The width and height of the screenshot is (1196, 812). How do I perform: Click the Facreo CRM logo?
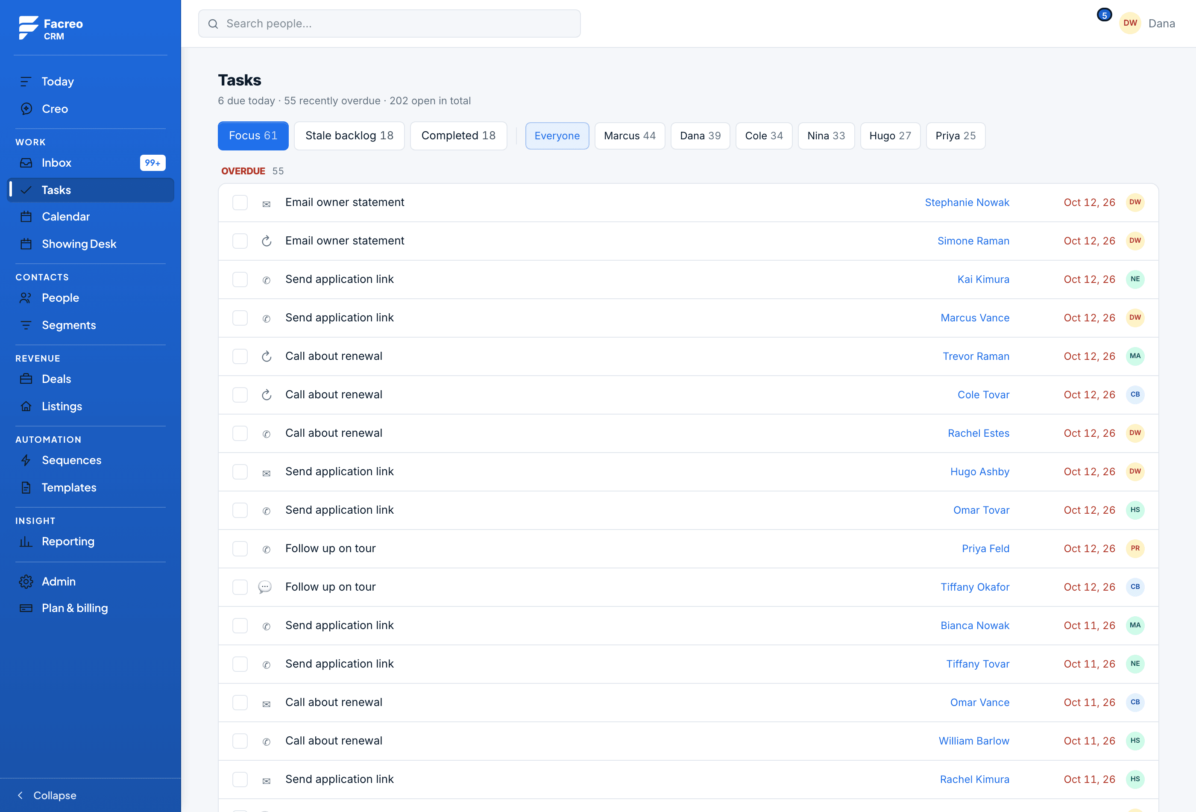(x=50, y=28)
